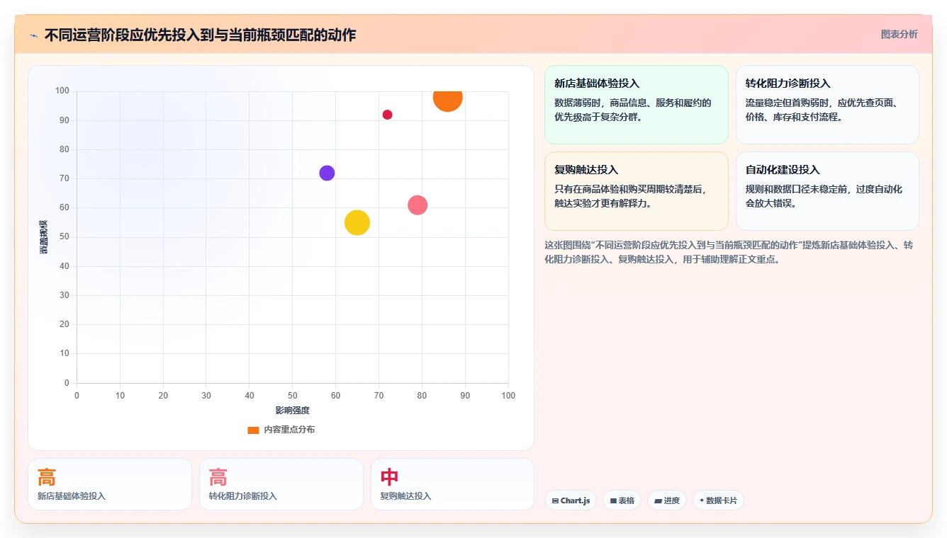Viewport: 947px width, 538px height.
Task: Click the small red bubble on chart
Action: [x=387, y=115]
